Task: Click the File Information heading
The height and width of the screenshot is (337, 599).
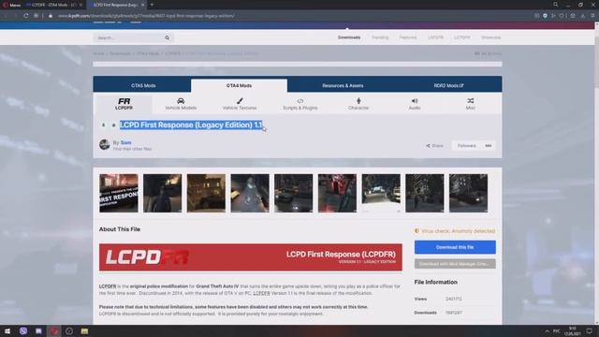Action: pos(436,282)
